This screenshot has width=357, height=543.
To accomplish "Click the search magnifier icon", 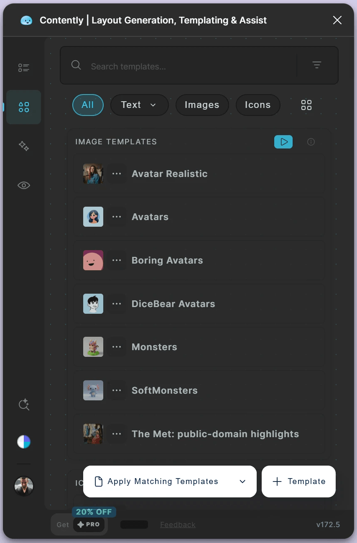I will 76,65.
